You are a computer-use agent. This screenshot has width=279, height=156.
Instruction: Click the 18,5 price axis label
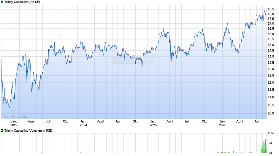point(271,9)
